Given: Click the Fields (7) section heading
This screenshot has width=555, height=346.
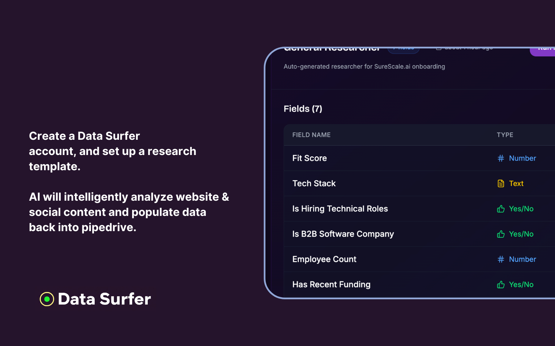Looking at the screenshot, I should 303,109.
